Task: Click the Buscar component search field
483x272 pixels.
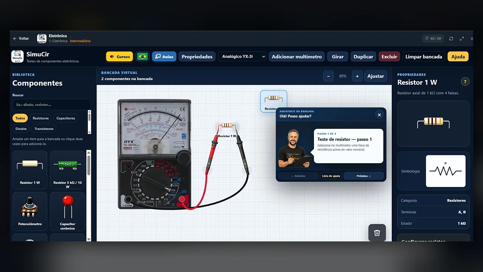Action: click(x=51, y=105)
